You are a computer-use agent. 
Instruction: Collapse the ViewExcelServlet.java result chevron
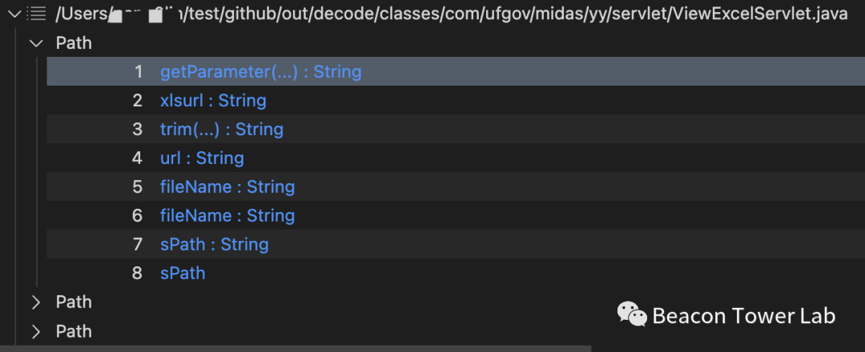point(14,14)
